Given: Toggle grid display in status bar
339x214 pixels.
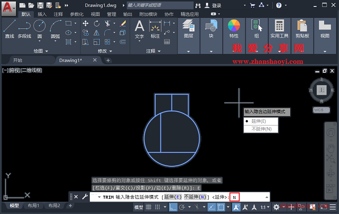Looking at the screenshot, I should (149, 208).
